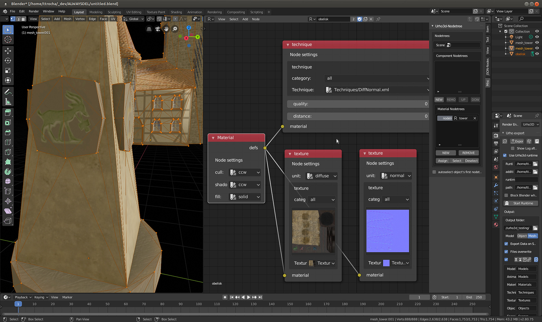The image size is (542, 322).
Task: Click REMOVE under Material Nodetrees
Action: (468, 153)
